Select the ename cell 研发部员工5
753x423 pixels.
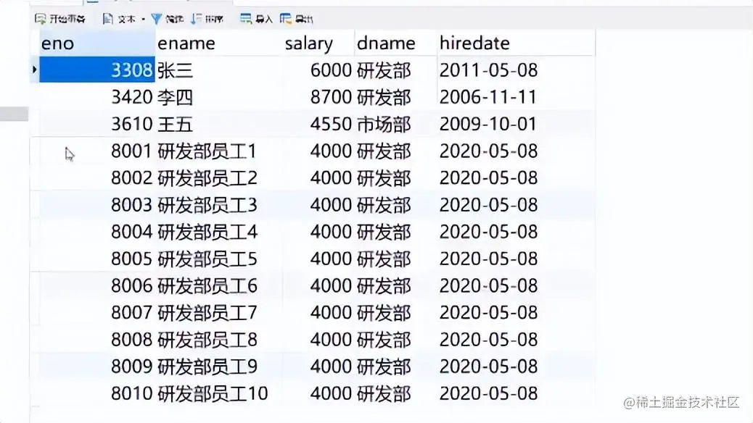pos(219,259)
